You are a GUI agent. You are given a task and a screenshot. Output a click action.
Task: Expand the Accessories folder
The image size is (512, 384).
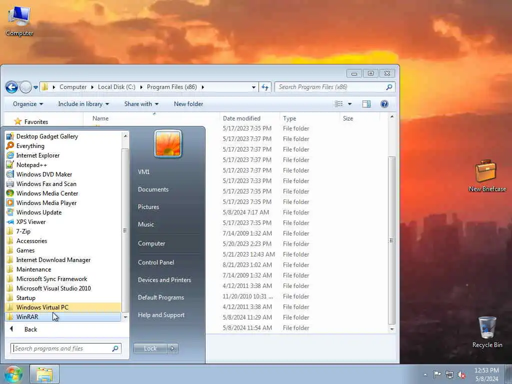62,240
